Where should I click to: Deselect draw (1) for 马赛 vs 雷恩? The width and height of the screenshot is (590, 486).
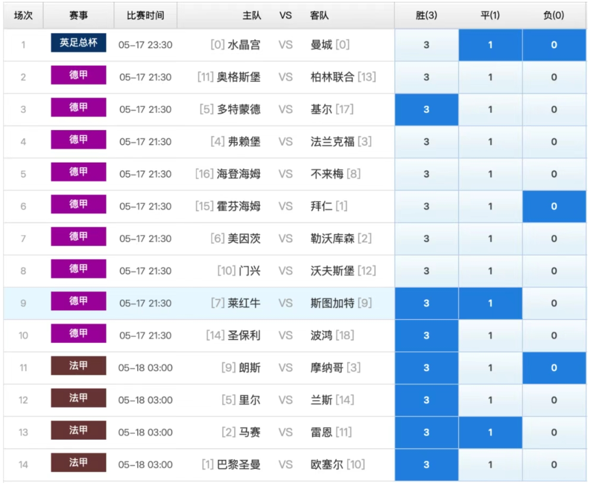pyautogui.click(x=490, y=432)
